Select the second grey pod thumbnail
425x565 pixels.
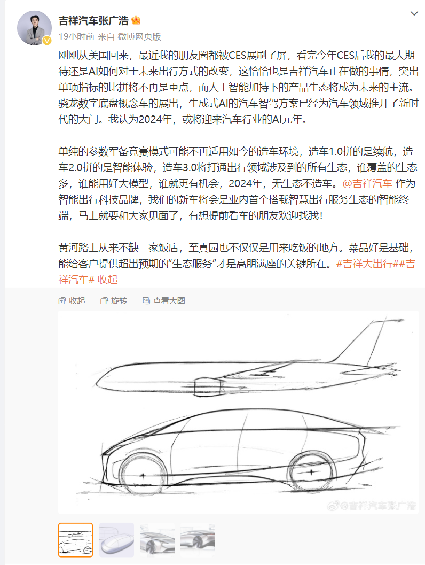(x=116, y=540)
